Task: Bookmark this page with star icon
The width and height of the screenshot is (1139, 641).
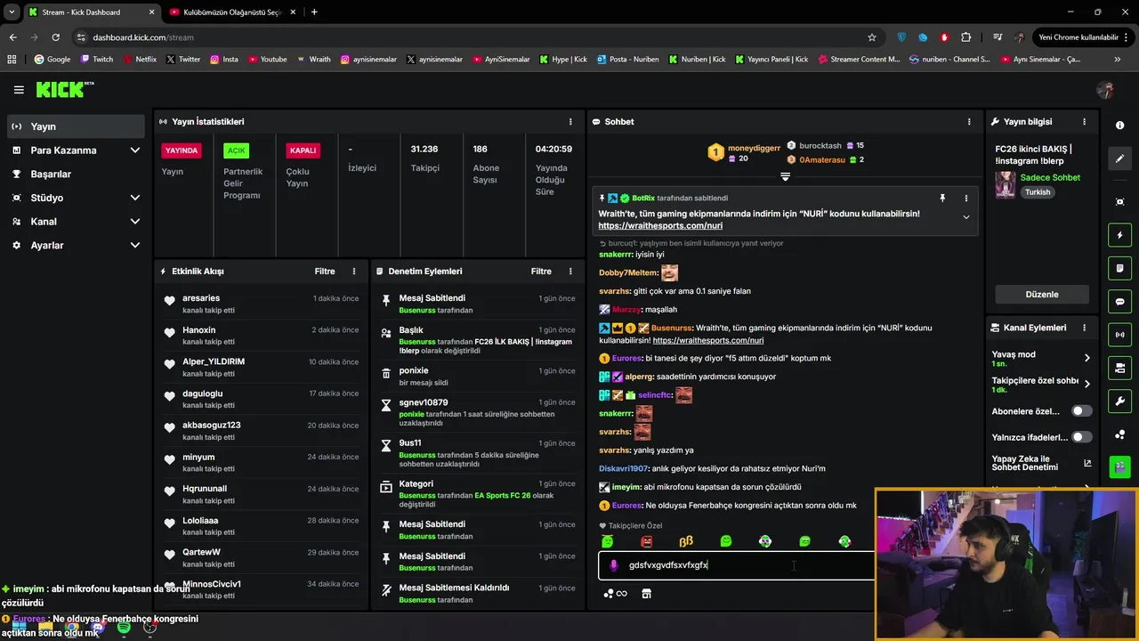Action: tap(872, 37)
